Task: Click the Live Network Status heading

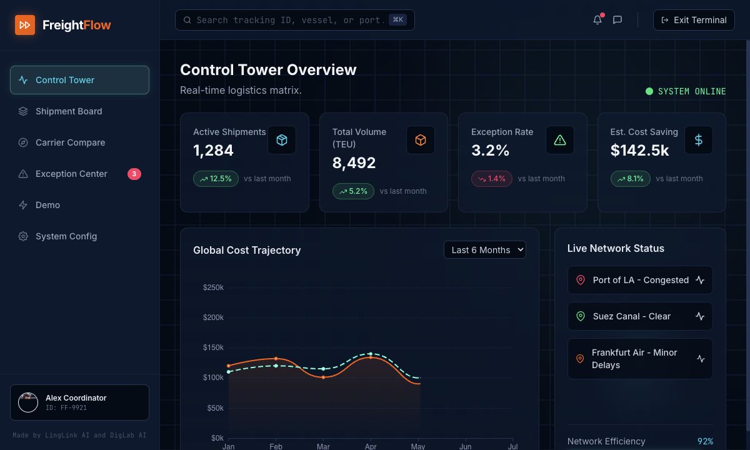Action: [616, 248]
